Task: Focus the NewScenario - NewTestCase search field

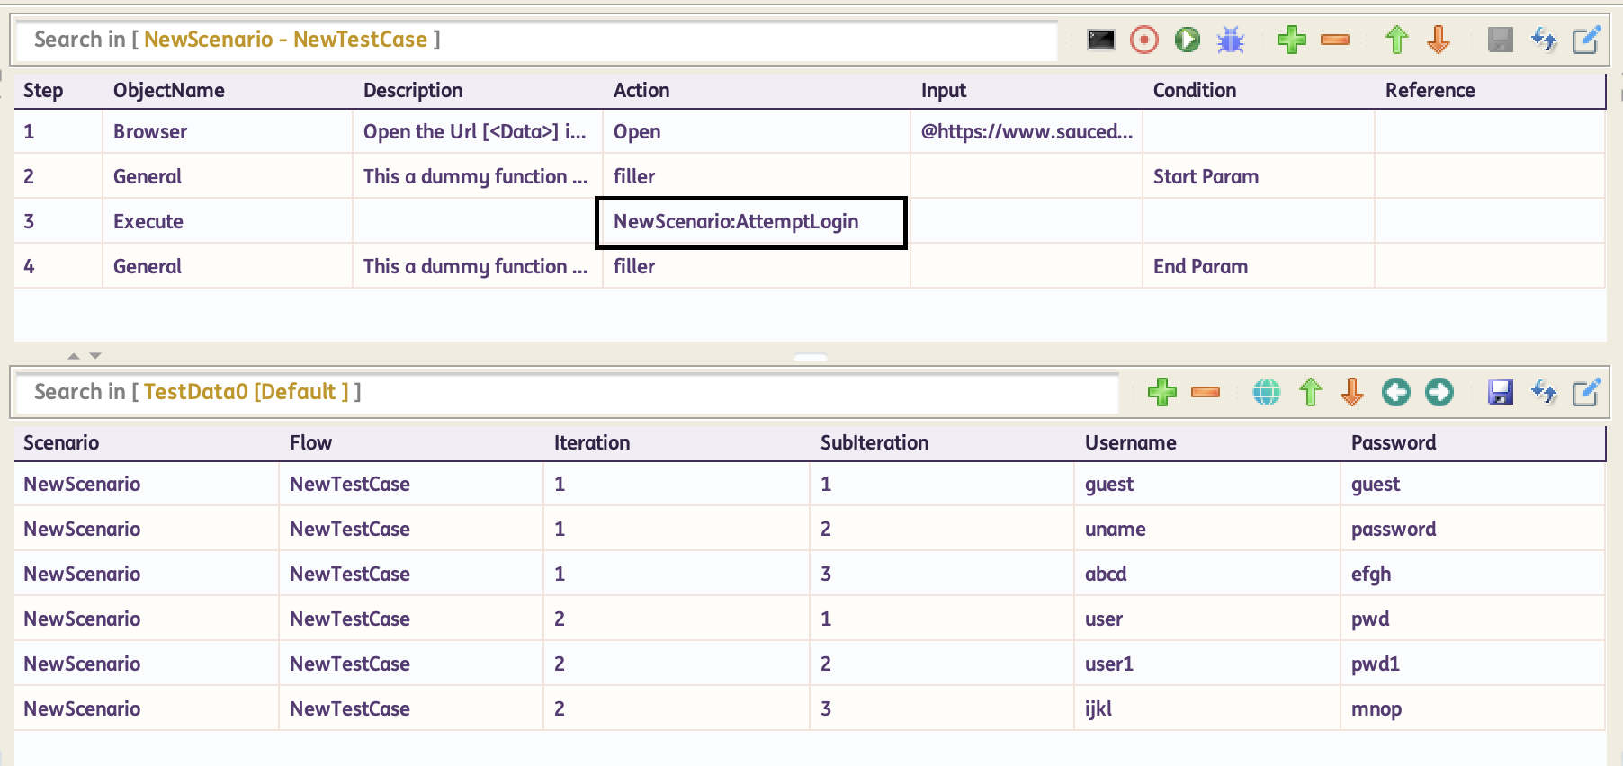Action: click(537, 40)
